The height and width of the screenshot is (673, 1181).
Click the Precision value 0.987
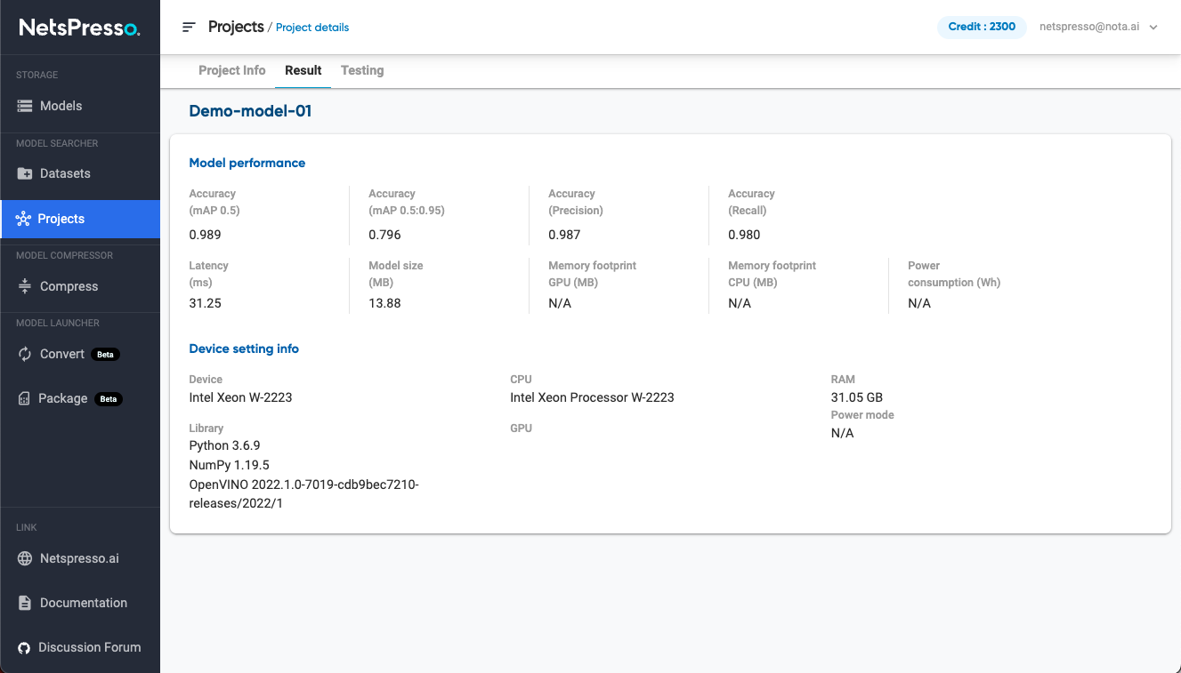tap(564, 235)
